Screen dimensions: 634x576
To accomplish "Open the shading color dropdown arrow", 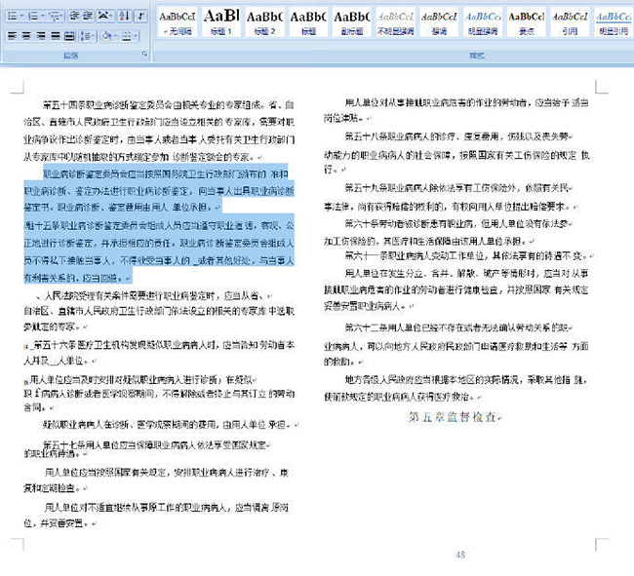I will click(x=116, y=36).
